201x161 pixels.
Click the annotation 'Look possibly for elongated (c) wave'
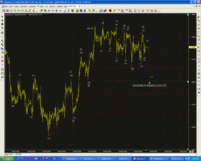point(150,85)
